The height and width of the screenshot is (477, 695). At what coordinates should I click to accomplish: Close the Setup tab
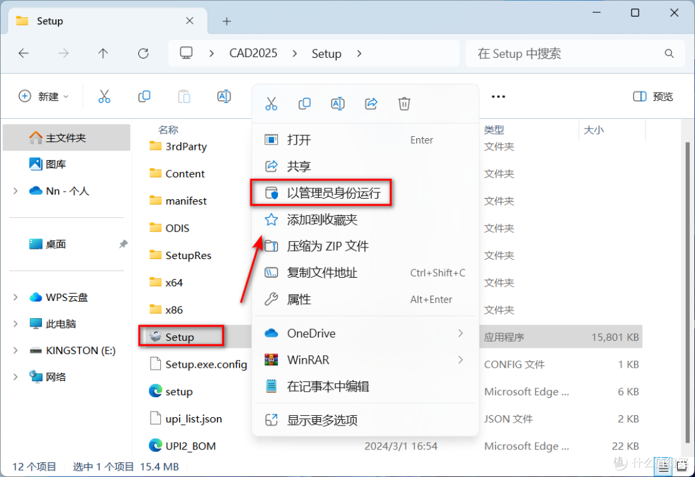[x=190, y=21]
